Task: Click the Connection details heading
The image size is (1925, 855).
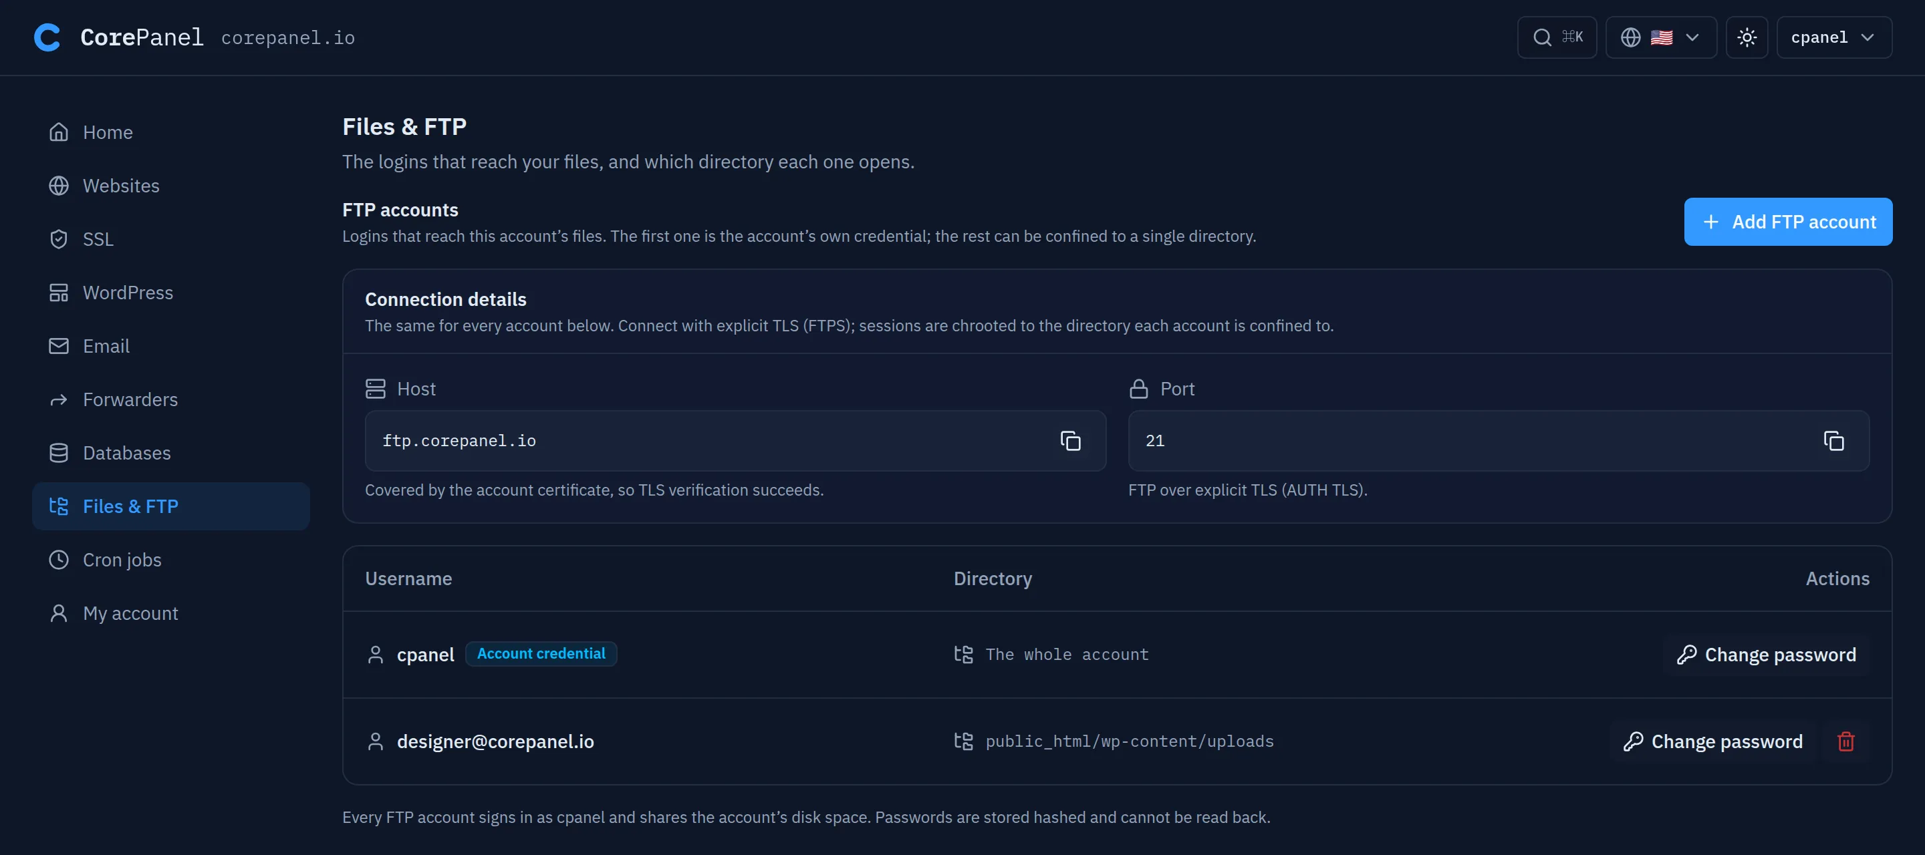Action: pyautogui.click(x=445, y=299)
